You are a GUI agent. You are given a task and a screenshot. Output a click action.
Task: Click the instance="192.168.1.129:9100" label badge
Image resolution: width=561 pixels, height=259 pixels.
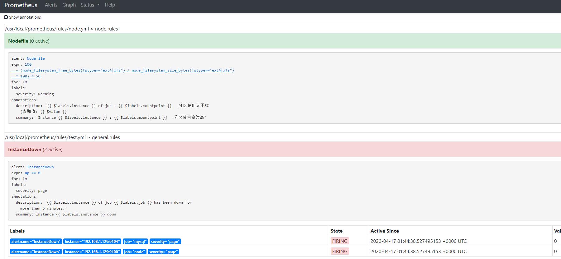(92, 252)
